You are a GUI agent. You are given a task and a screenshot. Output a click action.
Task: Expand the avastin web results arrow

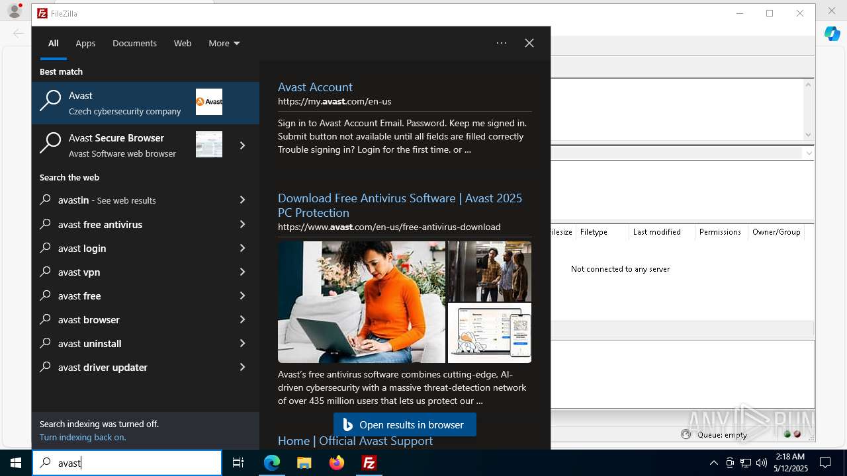point(242,200)
